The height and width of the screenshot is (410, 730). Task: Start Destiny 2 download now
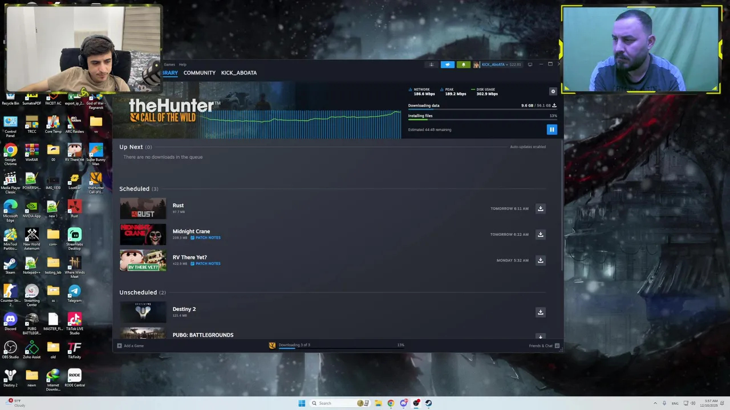[x=540, y=312]
